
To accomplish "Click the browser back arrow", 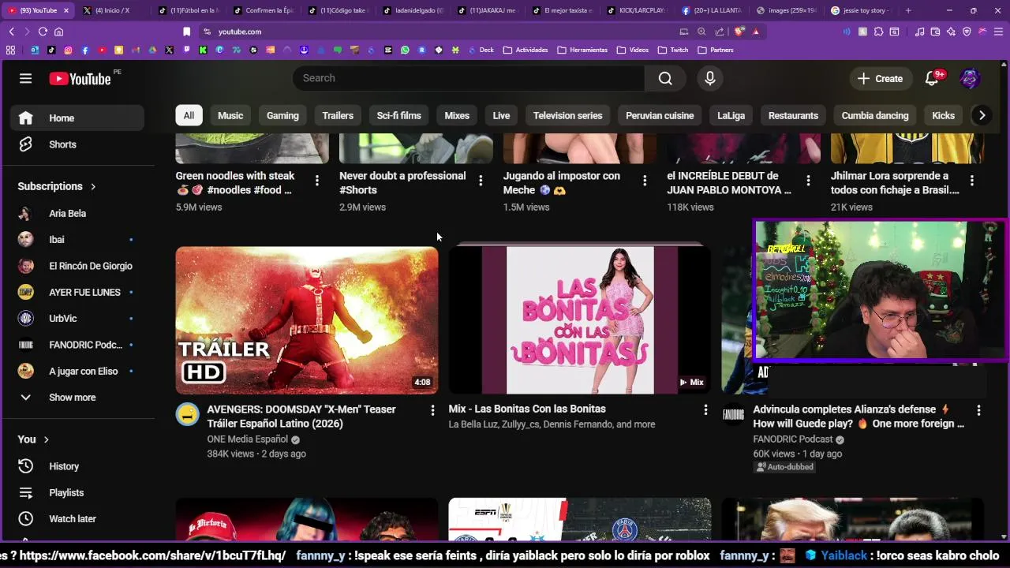I will [x=11, y=32].
